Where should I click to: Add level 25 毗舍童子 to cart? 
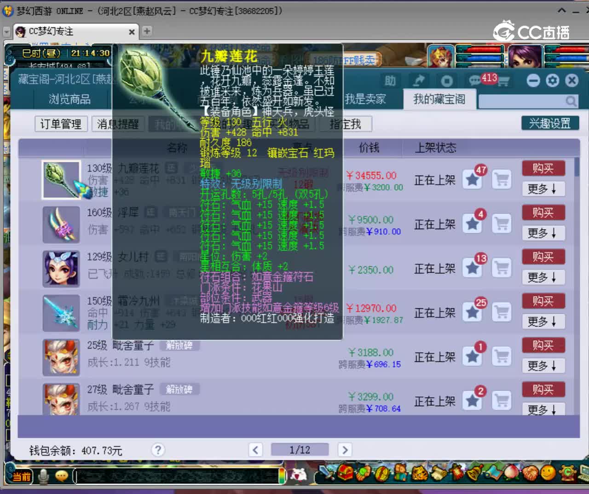tap(502, 356)
